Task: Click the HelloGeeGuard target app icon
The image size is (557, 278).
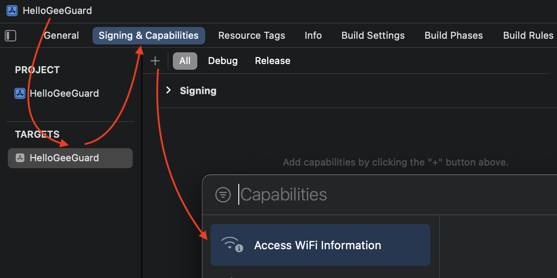Action: click(20, 158)
